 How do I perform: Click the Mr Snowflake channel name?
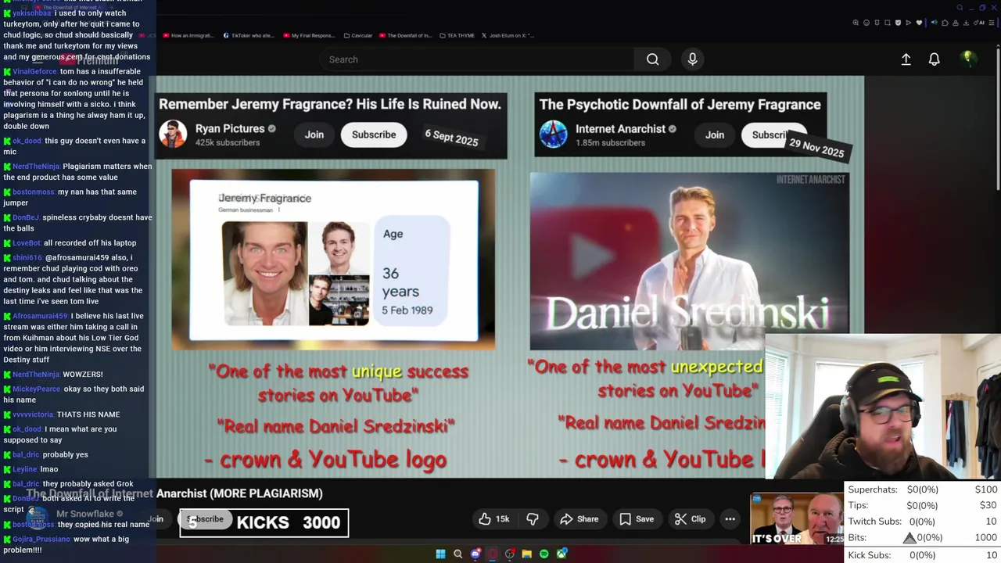click(85, 514)
